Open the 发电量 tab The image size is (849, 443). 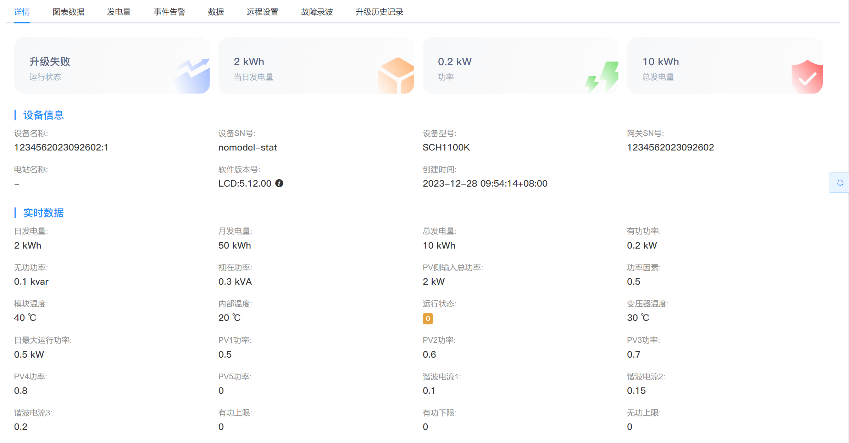coord(119,12)
